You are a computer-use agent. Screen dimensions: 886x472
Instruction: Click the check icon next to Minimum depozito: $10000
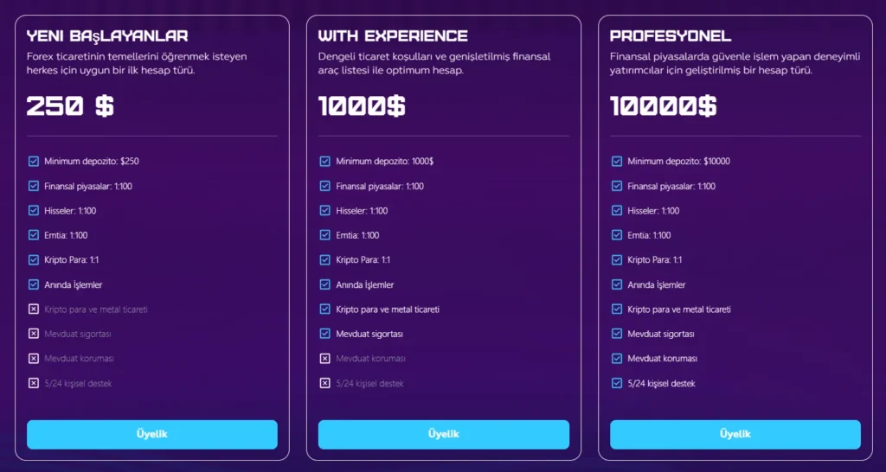(617, 161)
